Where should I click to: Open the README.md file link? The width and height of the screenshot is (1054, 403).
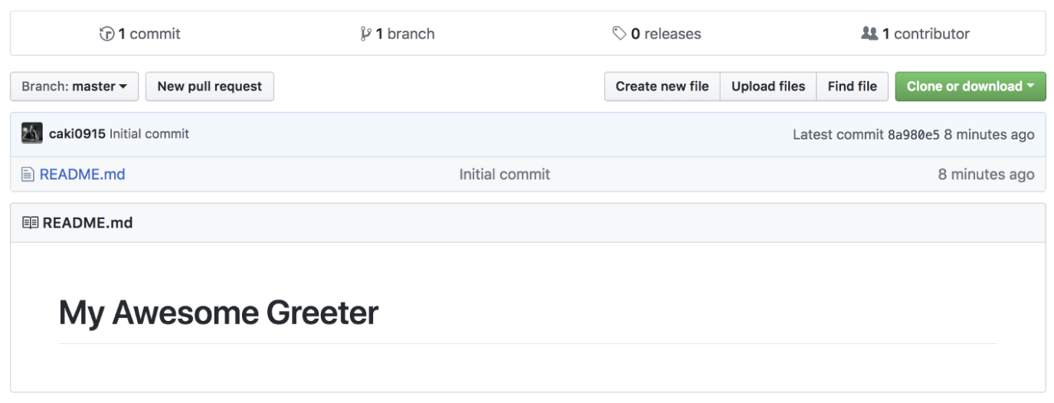(82, 175)
